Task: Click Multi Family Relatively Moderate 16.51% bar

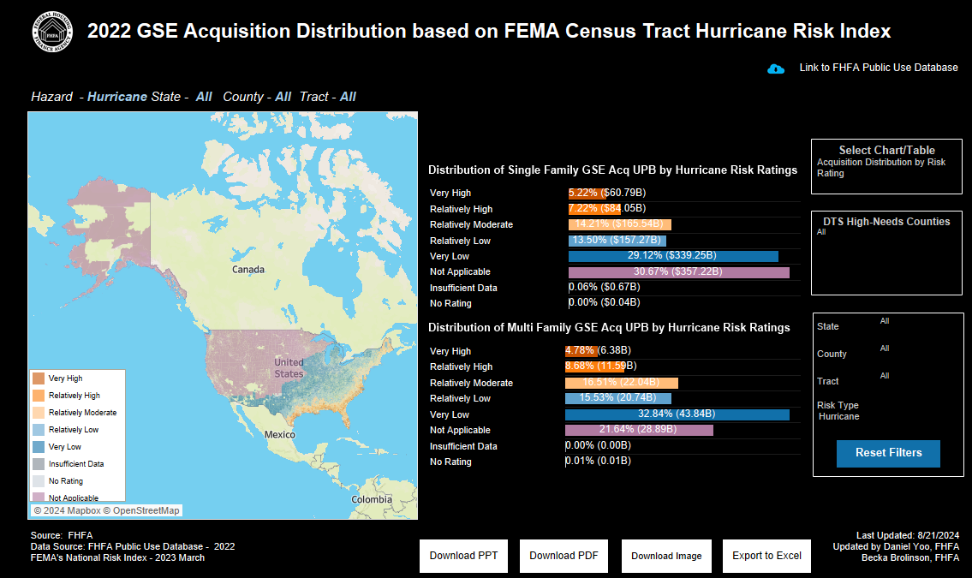Action: pos(621,383)
